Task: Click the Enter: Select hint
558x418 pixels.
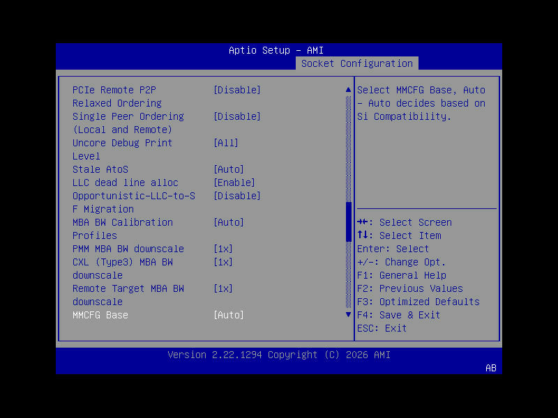Action: (x=393, y=249)
